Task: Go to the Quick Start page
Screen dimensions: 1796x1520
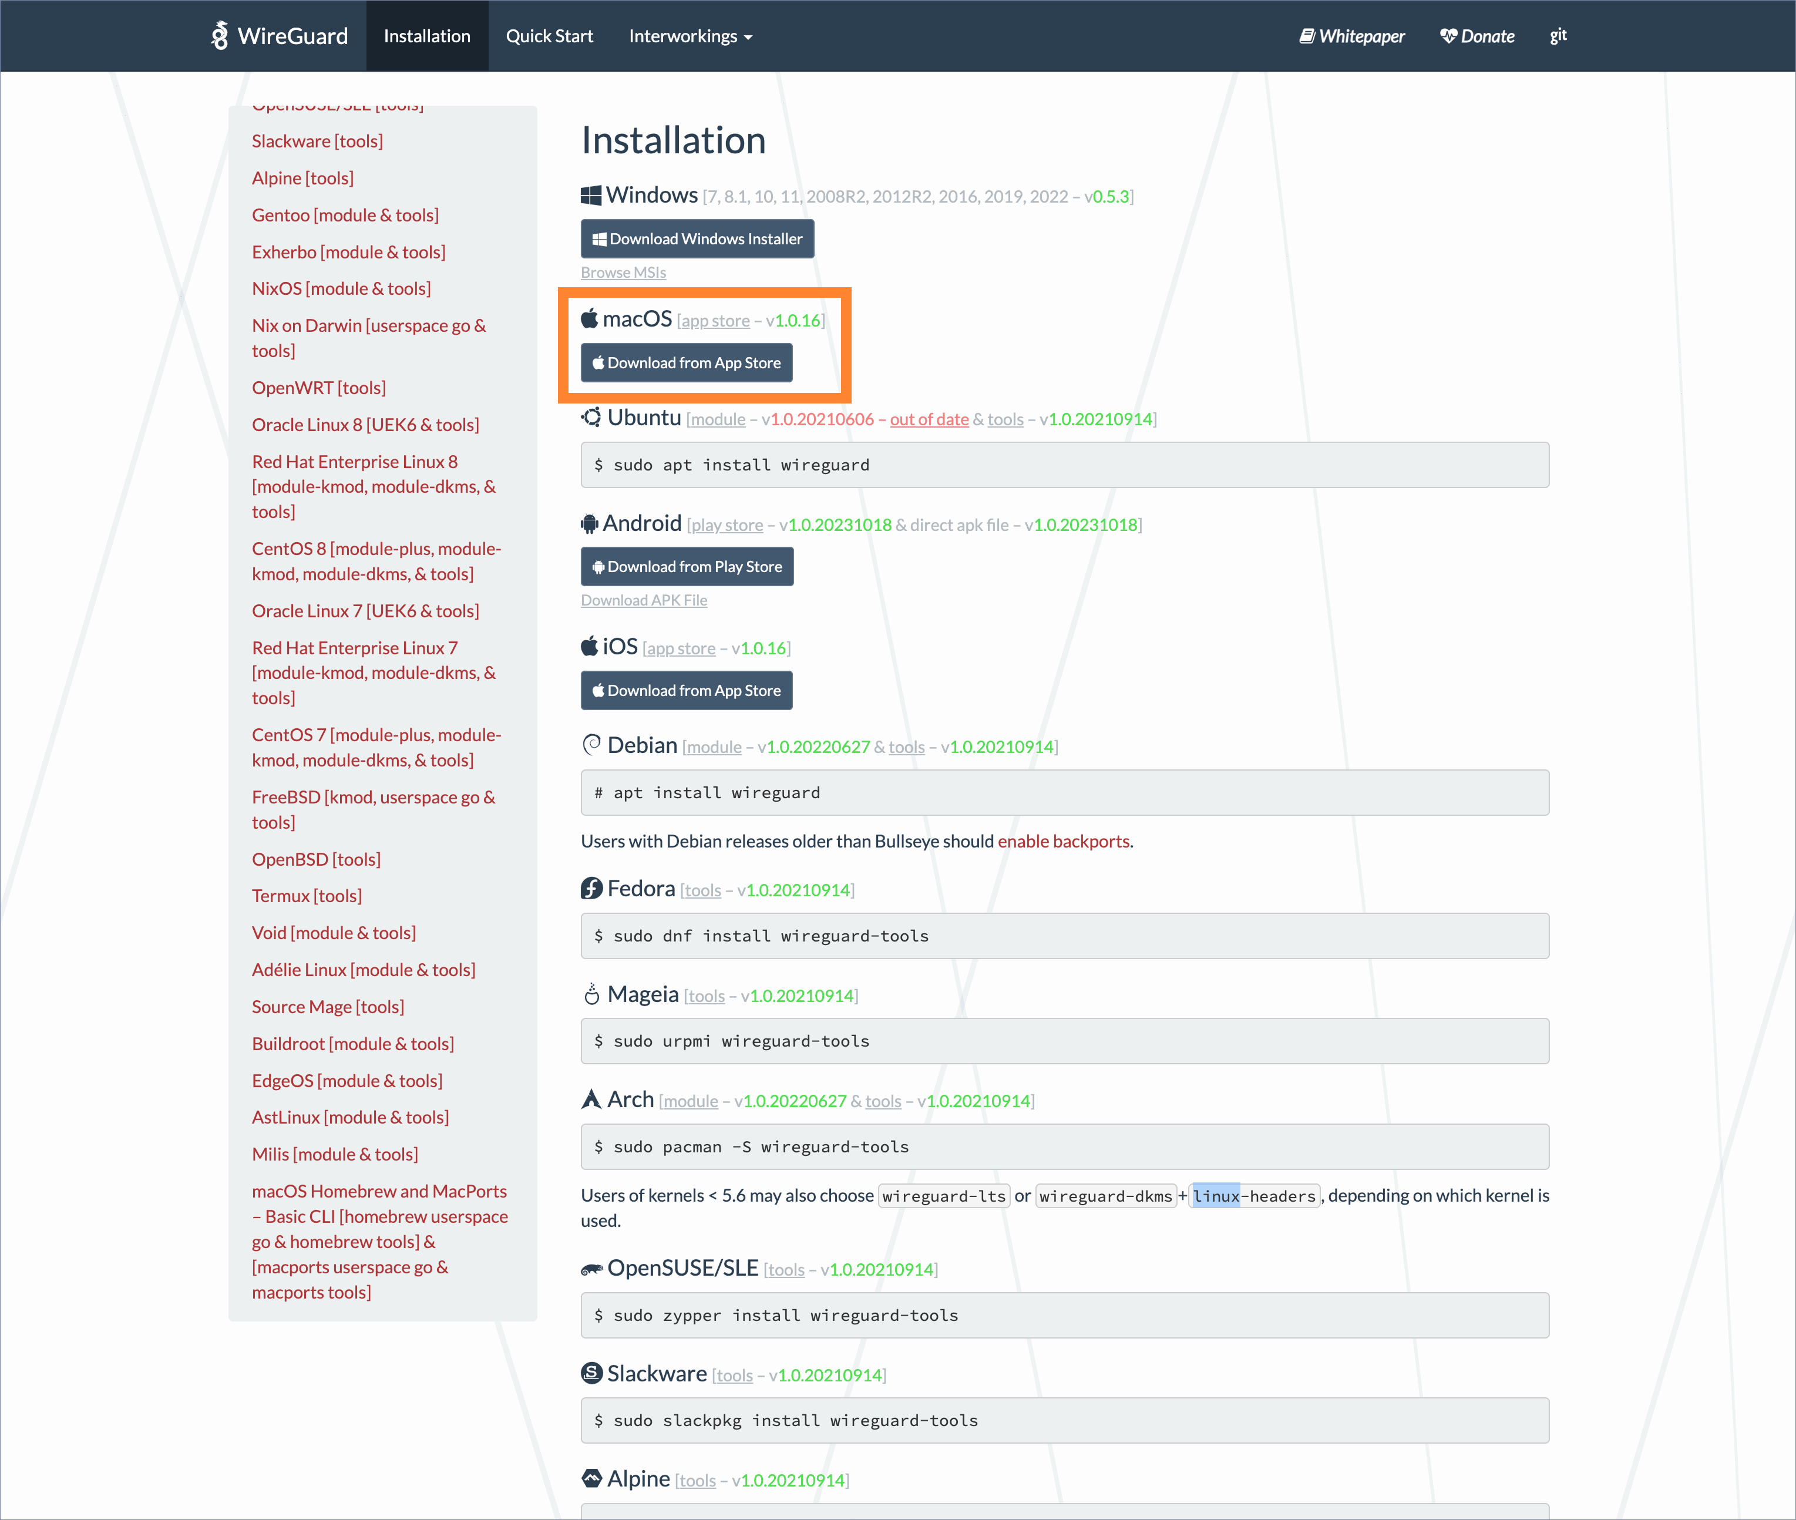Action: point(549,36)
